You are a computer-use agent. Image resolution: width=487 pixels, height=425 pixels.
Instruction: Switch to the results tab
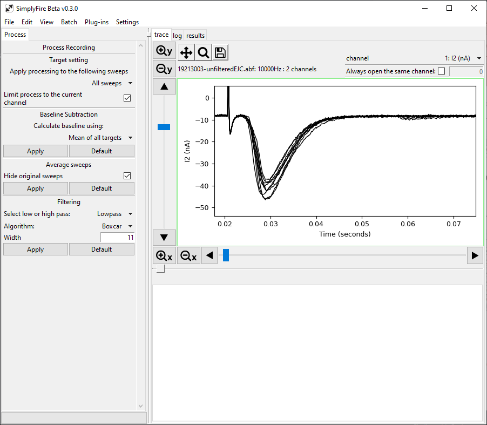[195, 36]
